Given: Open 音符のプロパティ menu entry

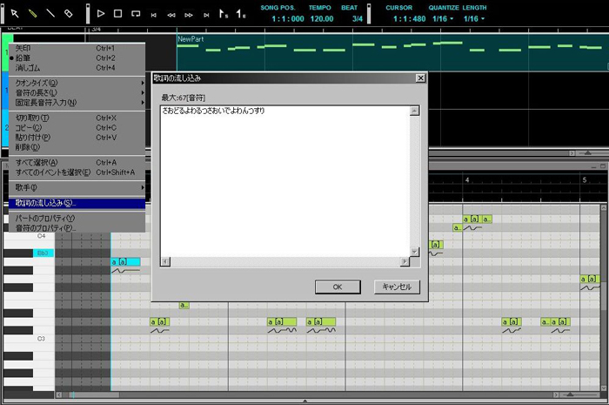Looking at the screenshot, I should point(45,227).
